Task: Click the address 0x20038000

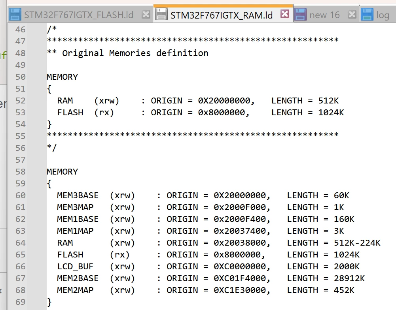Action: click(240, 243)
